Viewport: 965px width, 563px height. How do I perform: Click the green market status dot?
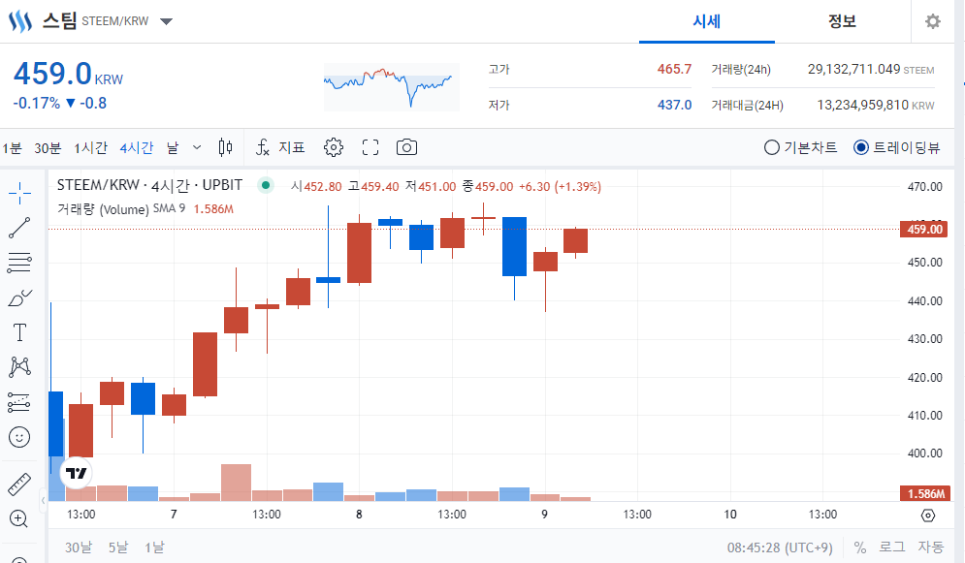(x=265, y=184)
